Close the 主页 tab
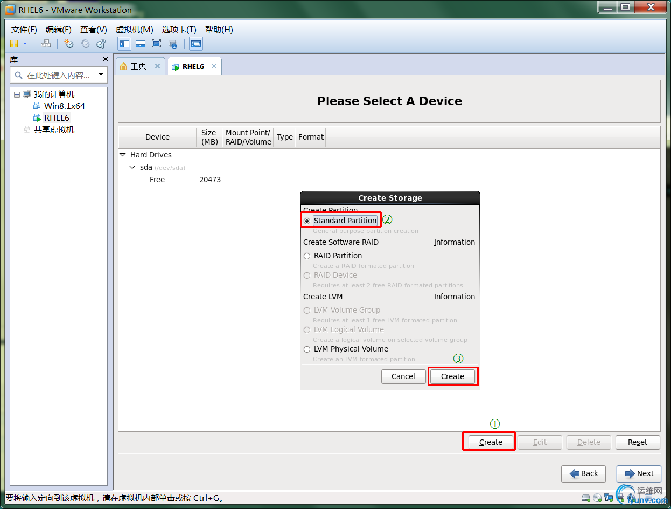Viewport: 671px width, 509px height. (157, 66)
